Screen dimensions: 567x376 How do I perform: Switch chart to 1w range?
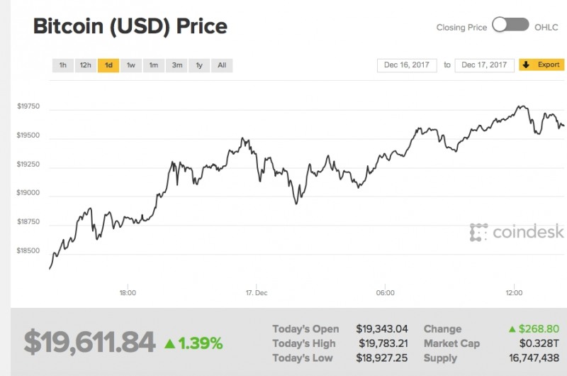coord(131,65)
